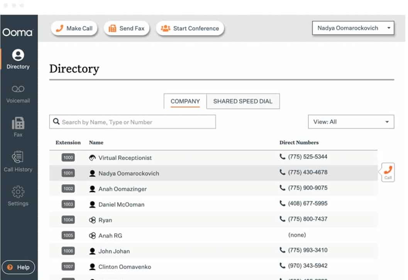Click the Send Fax button

(127, 29)
